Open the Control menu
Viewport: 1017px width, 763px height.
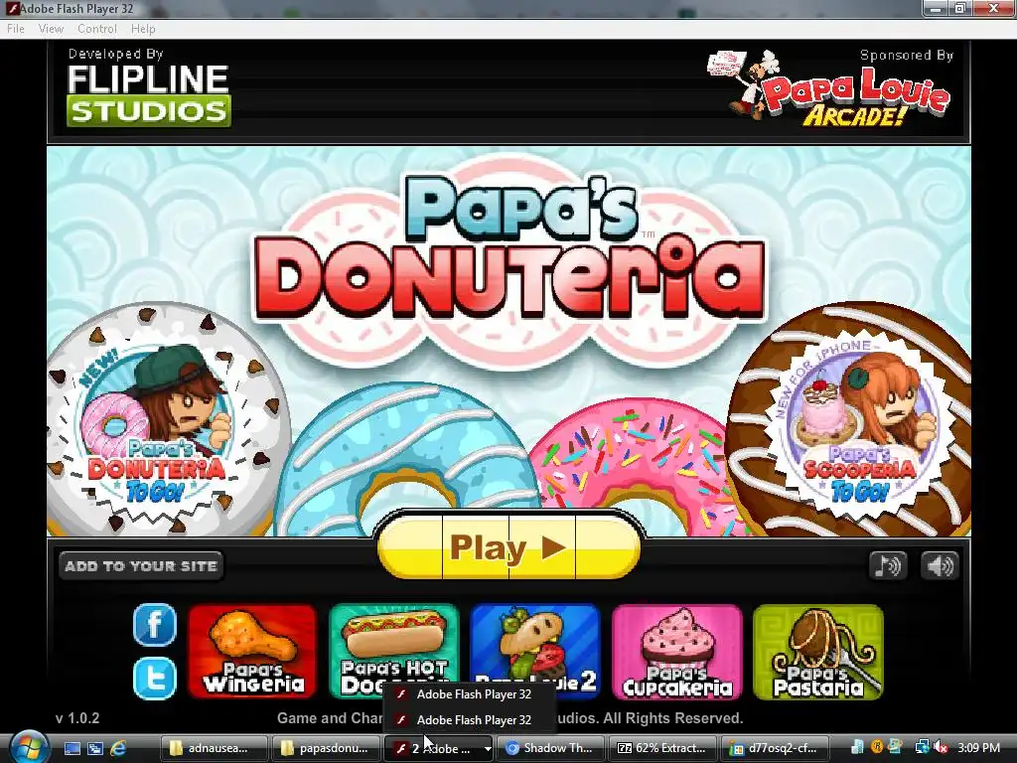96,29
